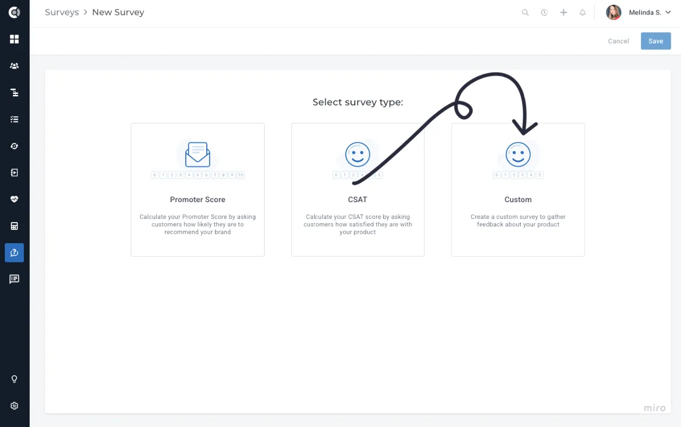Screen dimensions: 681x427
Task: Choose the CSAT survey card
Action: (x=358, y=190)
